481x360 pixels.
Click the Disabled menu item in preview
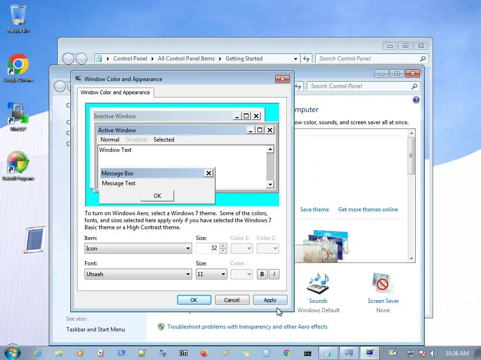[136, 140]
